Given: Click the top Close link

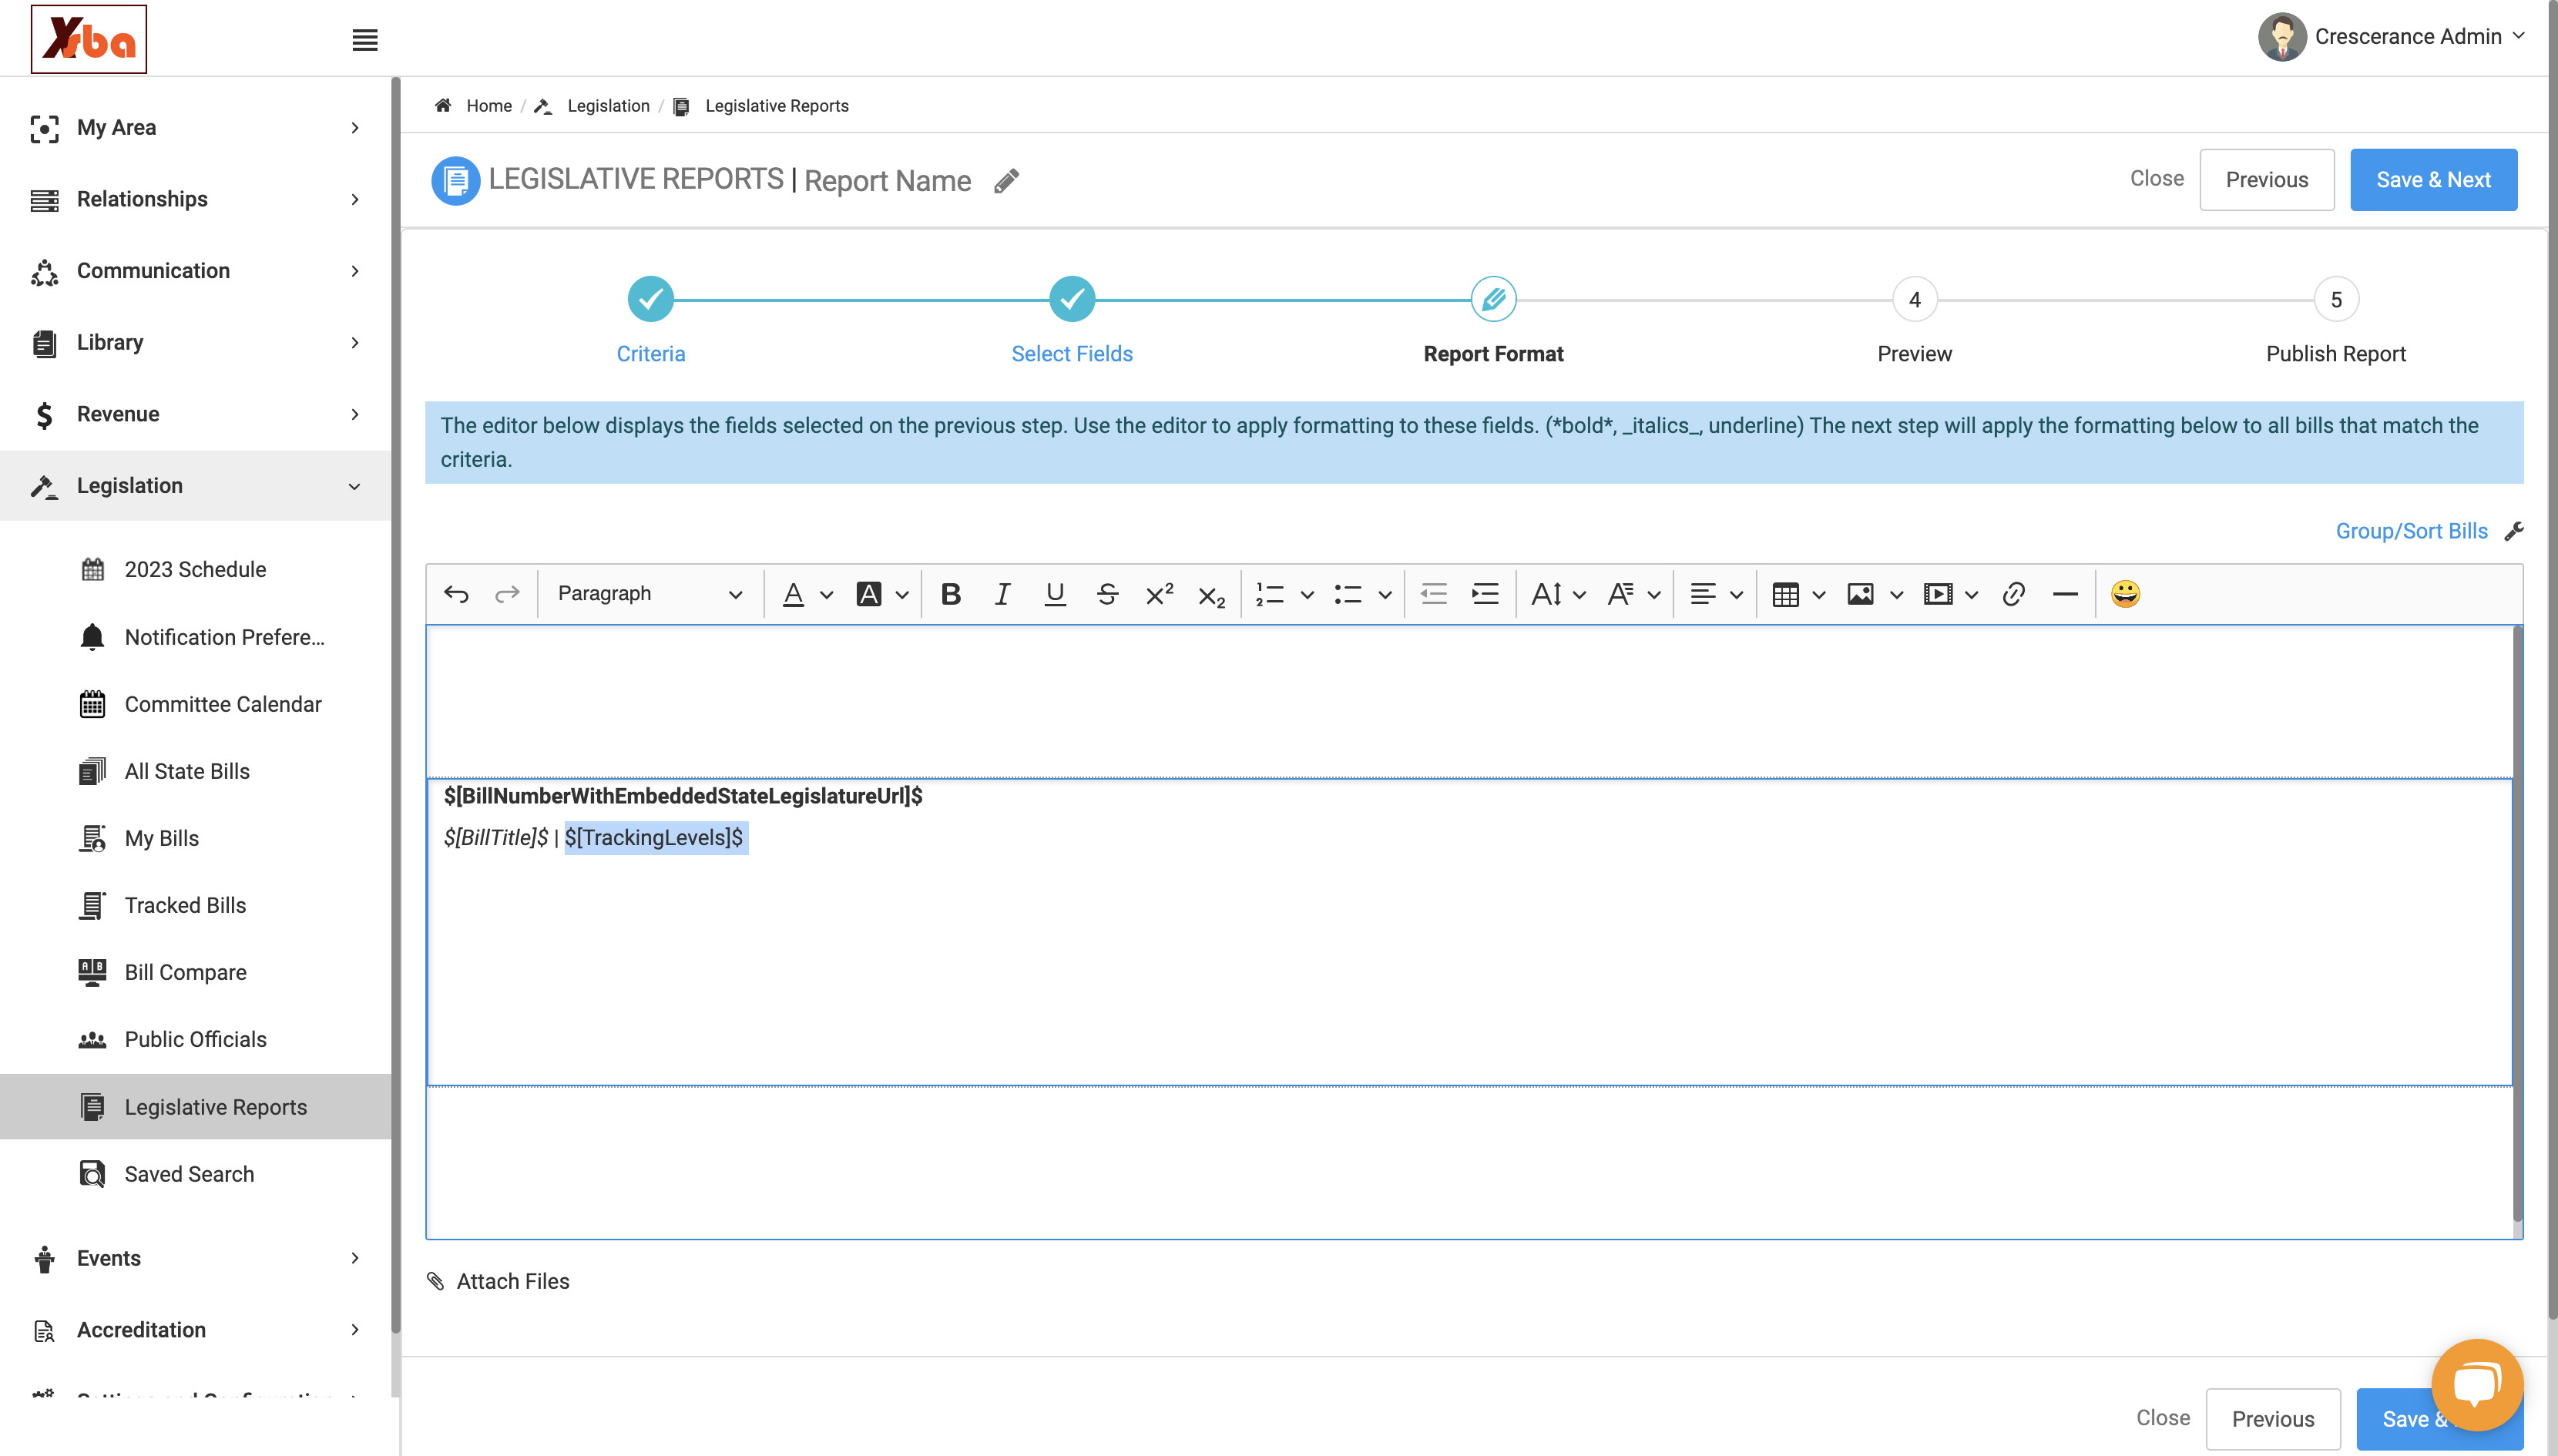Looking at the screenshot, I should tap(2157, 179).
